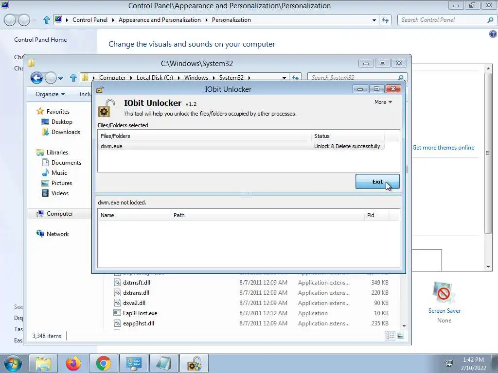Click the Refresh button in the Control Panel address bar
This screenshot has width=498, height=373.
(x=385, y=20)
